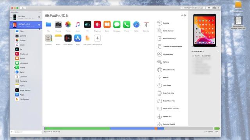
Task: Open the File System shortcut in the main grid
Action: [x=87, y=38]
